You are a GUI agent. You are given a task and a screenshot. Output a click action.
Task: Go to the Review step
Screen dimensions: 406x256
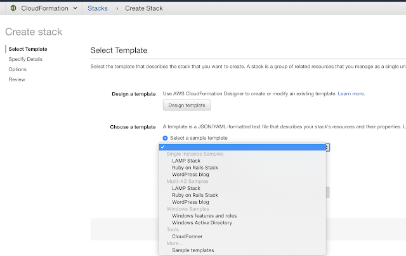tap(16, 79)
